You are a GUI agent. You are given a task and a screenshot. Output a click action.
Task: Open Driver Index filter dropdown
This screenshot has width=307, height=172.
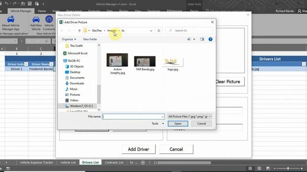coord(26,64)
